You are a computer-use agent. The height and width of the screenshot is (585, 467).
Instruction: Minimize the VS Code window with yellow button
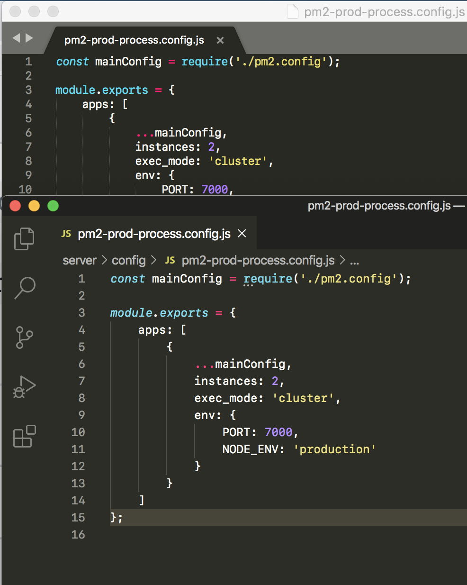(x=34, y=205)
